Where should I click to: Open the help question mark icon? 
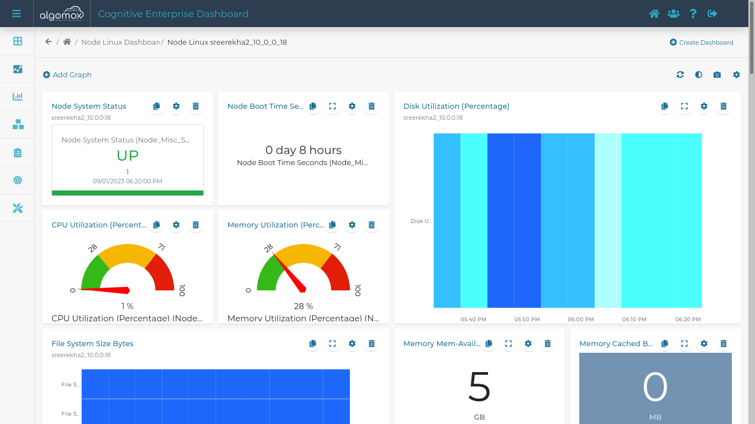pyautogui.click(x=693, y=14)
